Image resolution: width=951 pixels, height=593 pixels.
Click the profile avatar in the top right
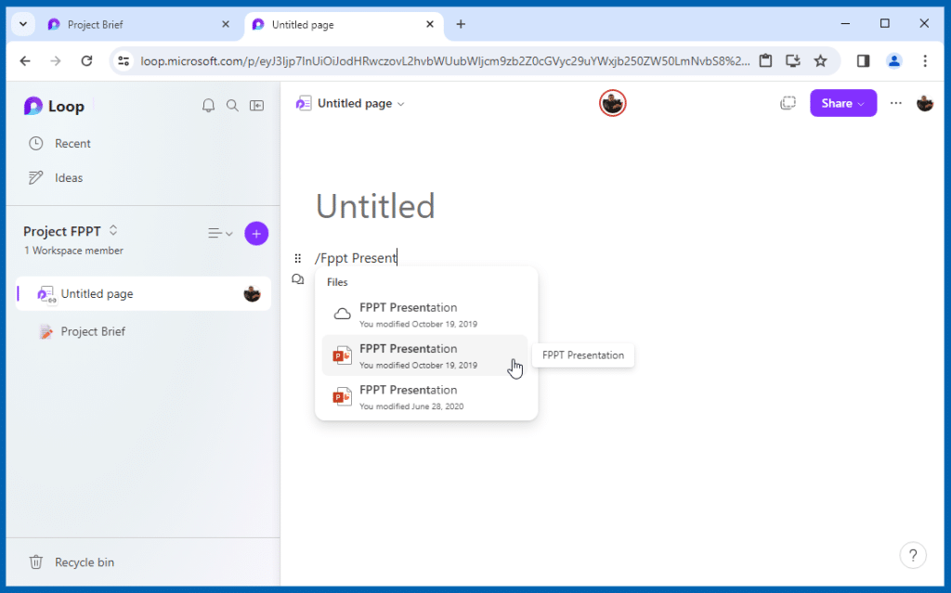[x=925, y=103]
